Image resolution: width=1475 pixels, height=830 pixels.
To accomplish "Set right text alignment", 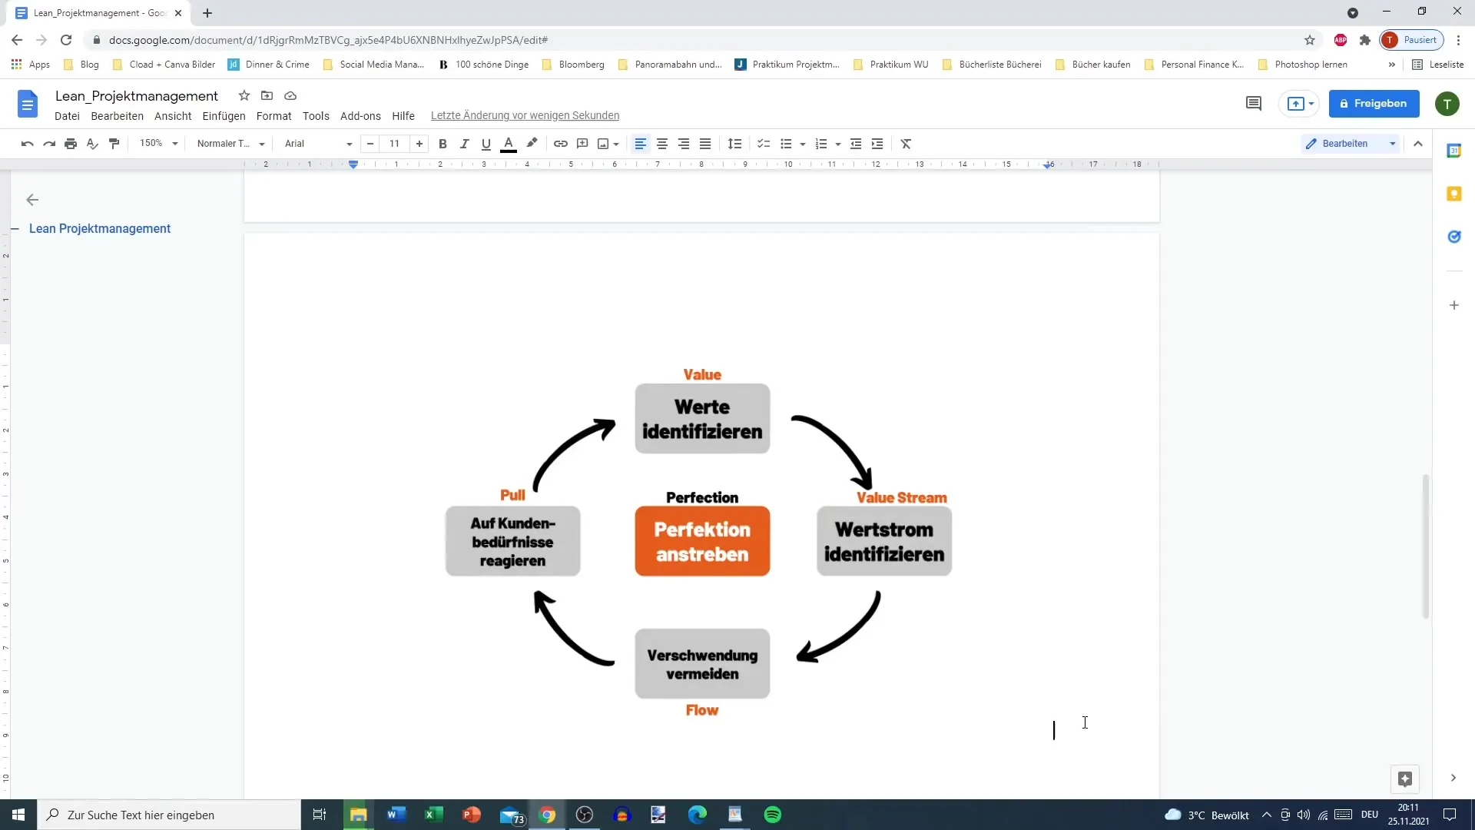I will pyautogui.click(x=684, y=144).
